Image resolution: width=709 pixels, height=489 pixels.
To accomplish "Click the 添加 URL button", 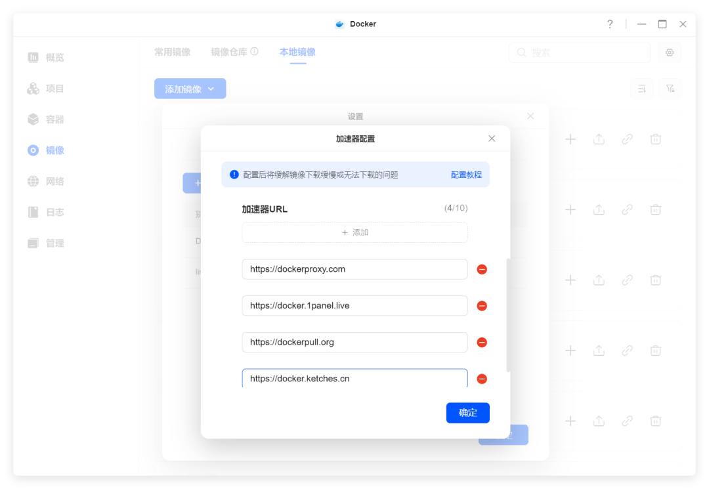I will (x=355, y=232).
